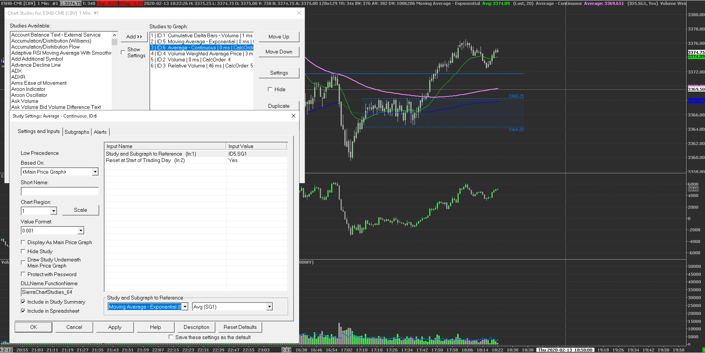Viewport: 705px width, 353px height.
Task: Uncheck Include in Spreadsheet
Action: click(x=23, y=311)
